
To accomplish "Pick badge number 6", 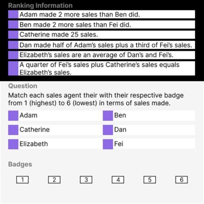I will point(182,180).
